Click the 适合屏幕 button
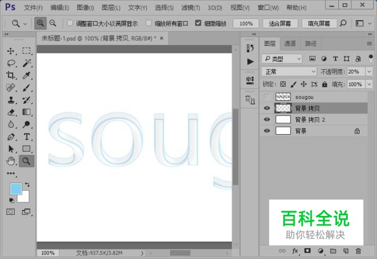 coord(280,23)
